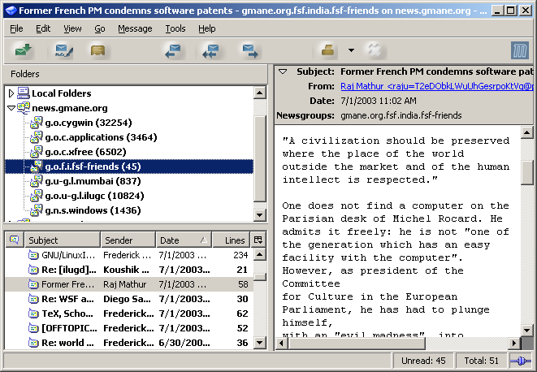Click the Raj Mathur sender email link
Screen dimensions: 537x372
[436, 86]
